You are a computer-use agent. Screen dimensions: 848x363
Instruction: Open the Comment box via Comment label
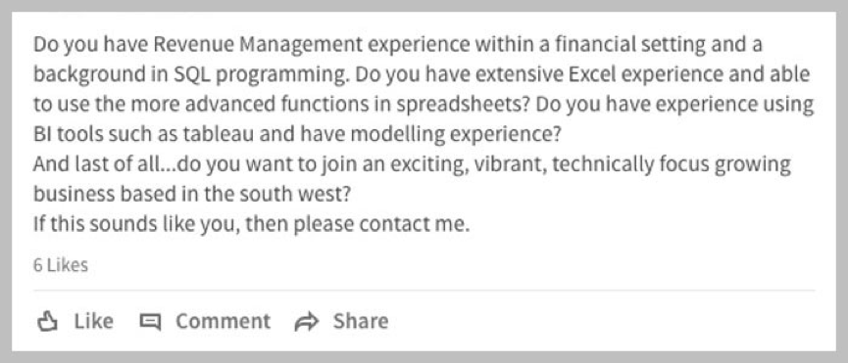point(223,321)
